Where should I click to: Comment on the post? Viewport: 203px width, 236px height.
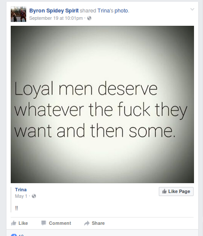coord(56,223)
